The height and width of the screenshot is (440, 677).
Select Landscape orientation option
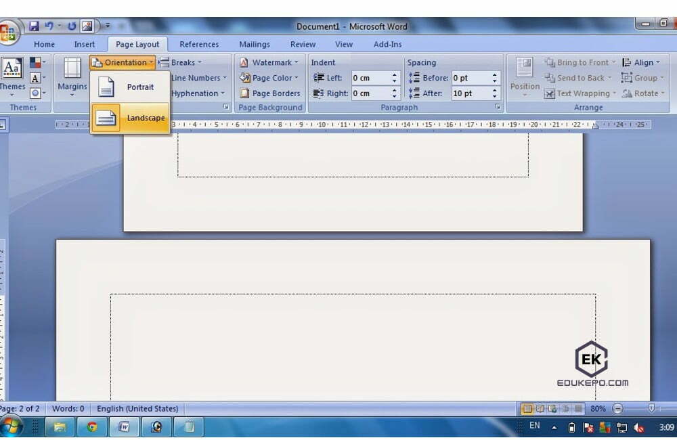(131, 118)
